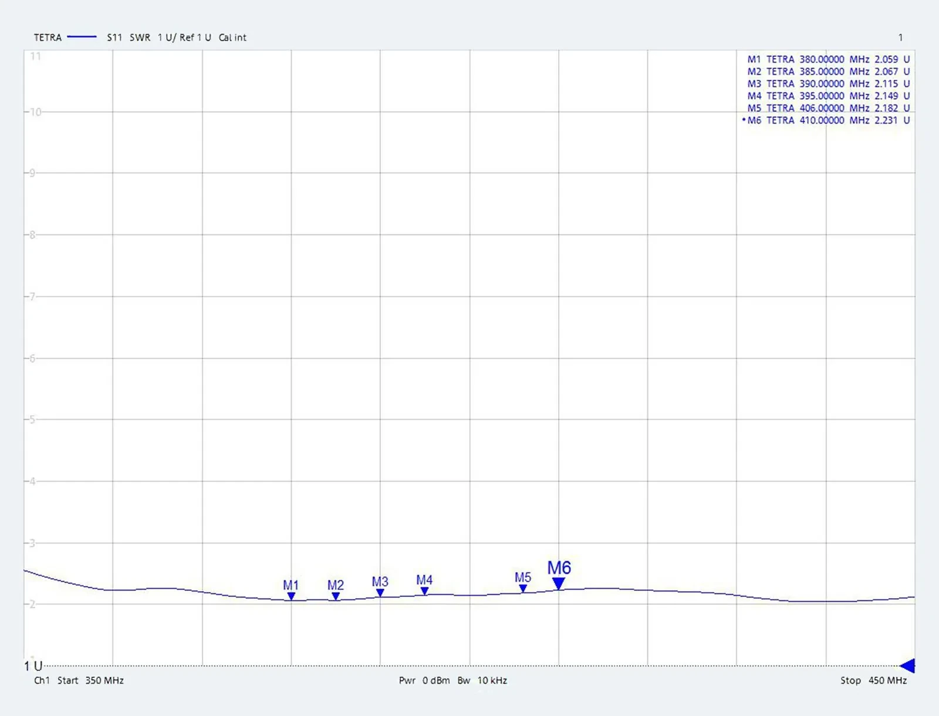Open the SWR format label

(140, 38)
